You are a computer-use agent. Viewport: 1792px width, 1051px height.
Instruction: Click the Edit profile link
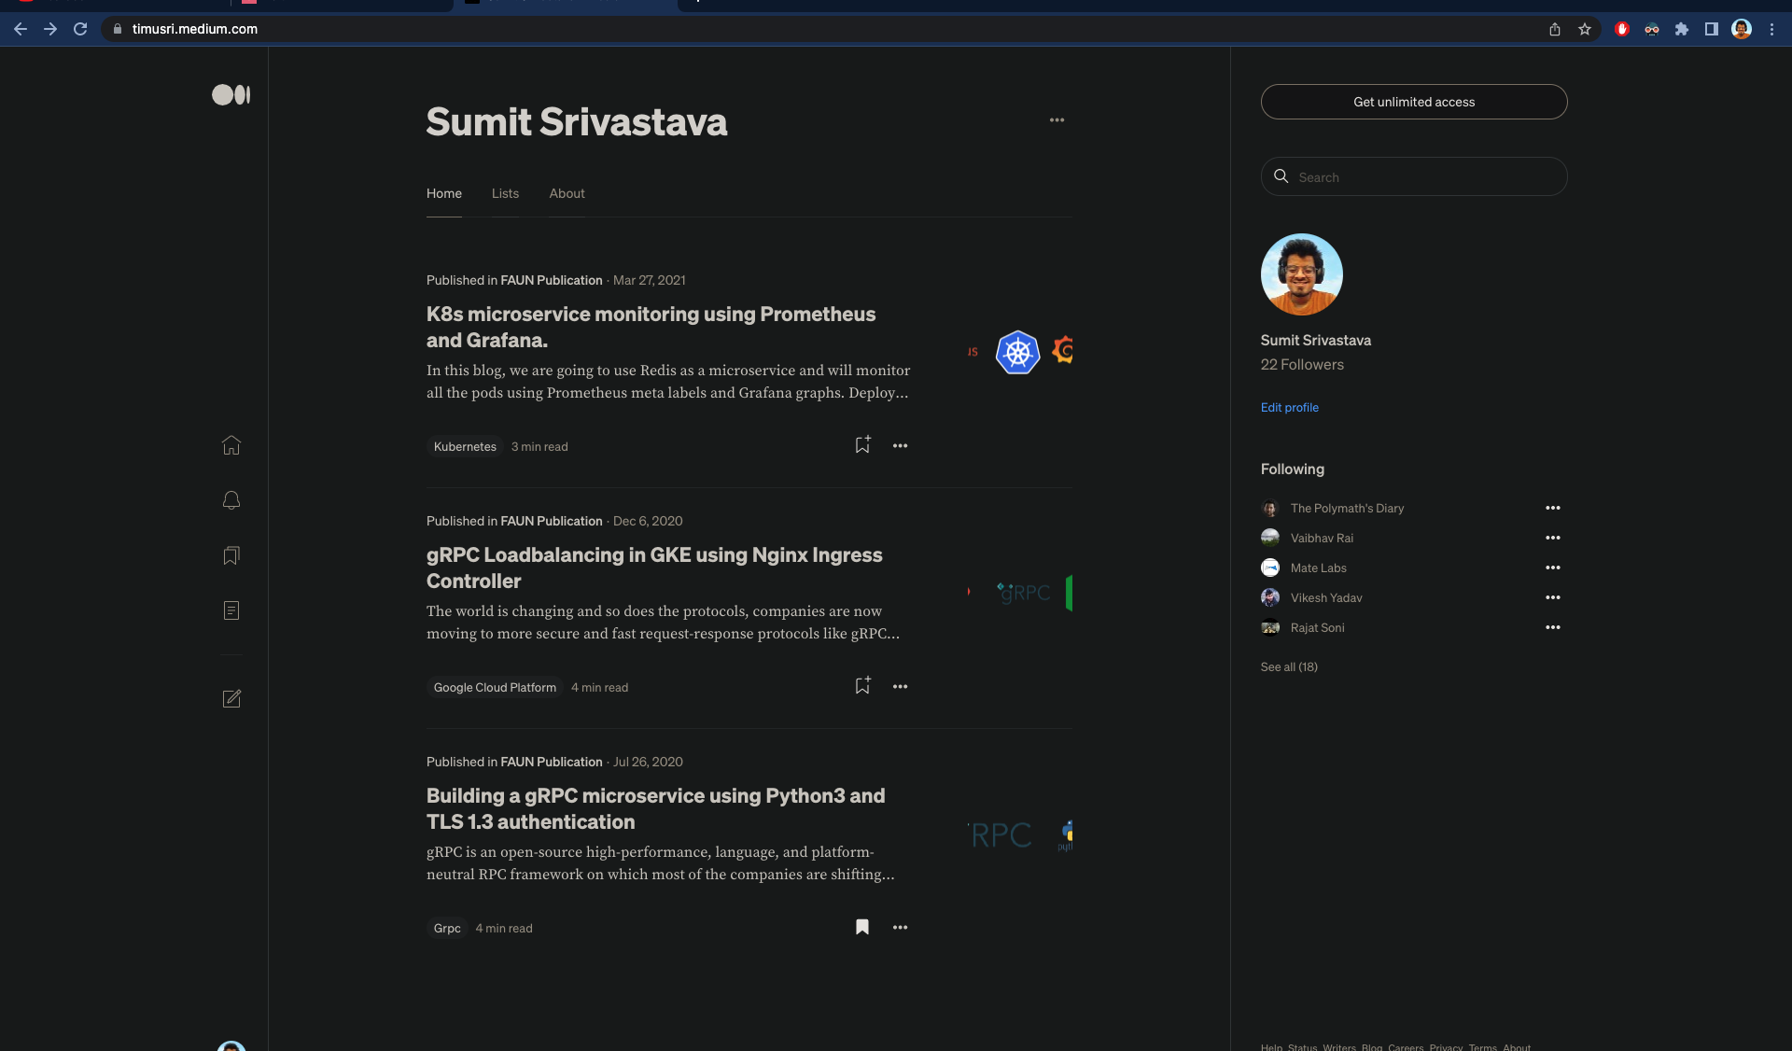(1289, 407)
